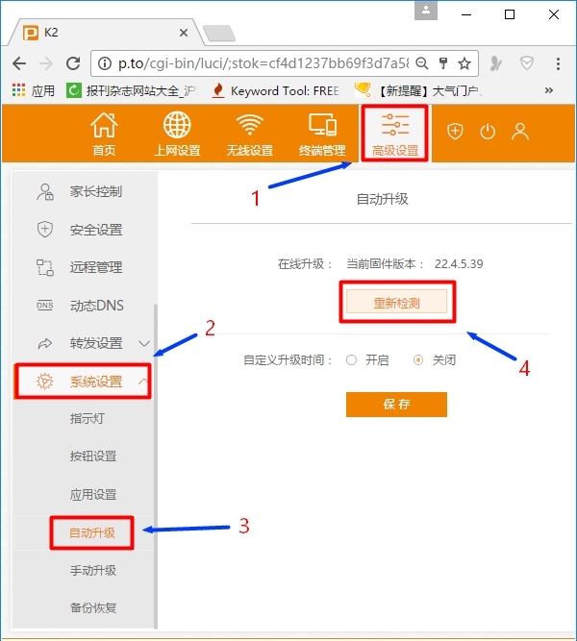Click the user account icon in header

coord(520,132)
